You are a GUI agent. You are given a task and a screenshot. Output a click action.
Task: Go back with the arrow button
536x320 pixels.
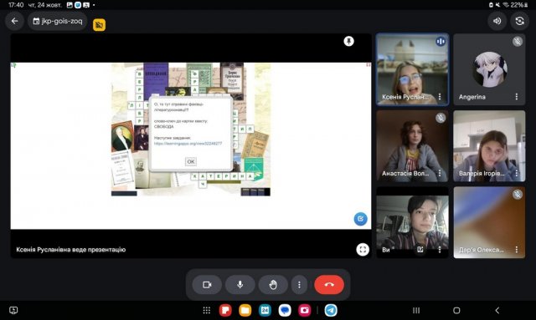click(x=14, y=21)
